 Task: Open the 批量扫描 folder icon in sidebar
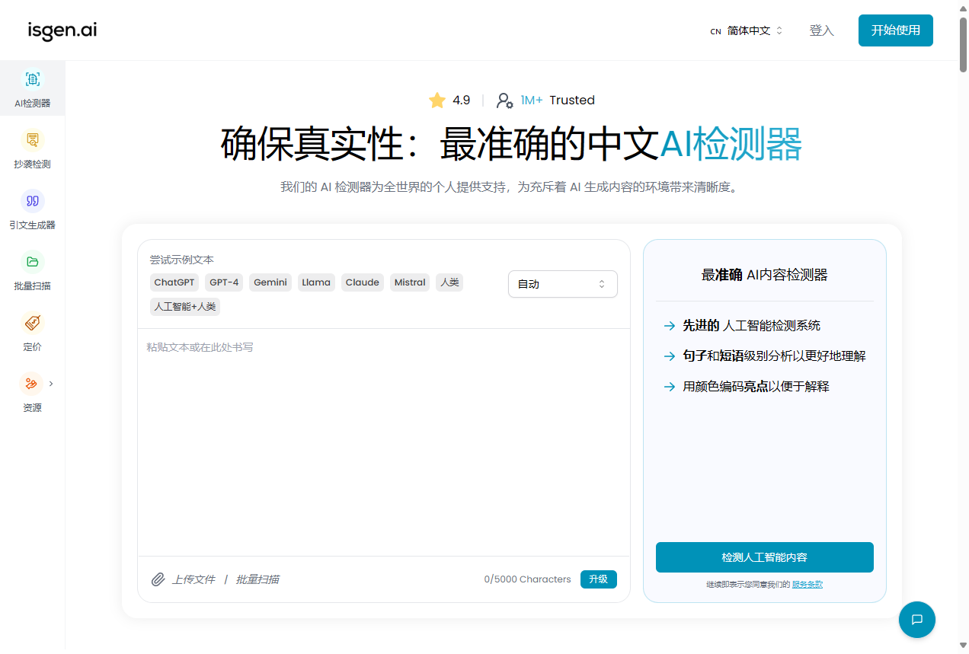(x=33, y=262)
